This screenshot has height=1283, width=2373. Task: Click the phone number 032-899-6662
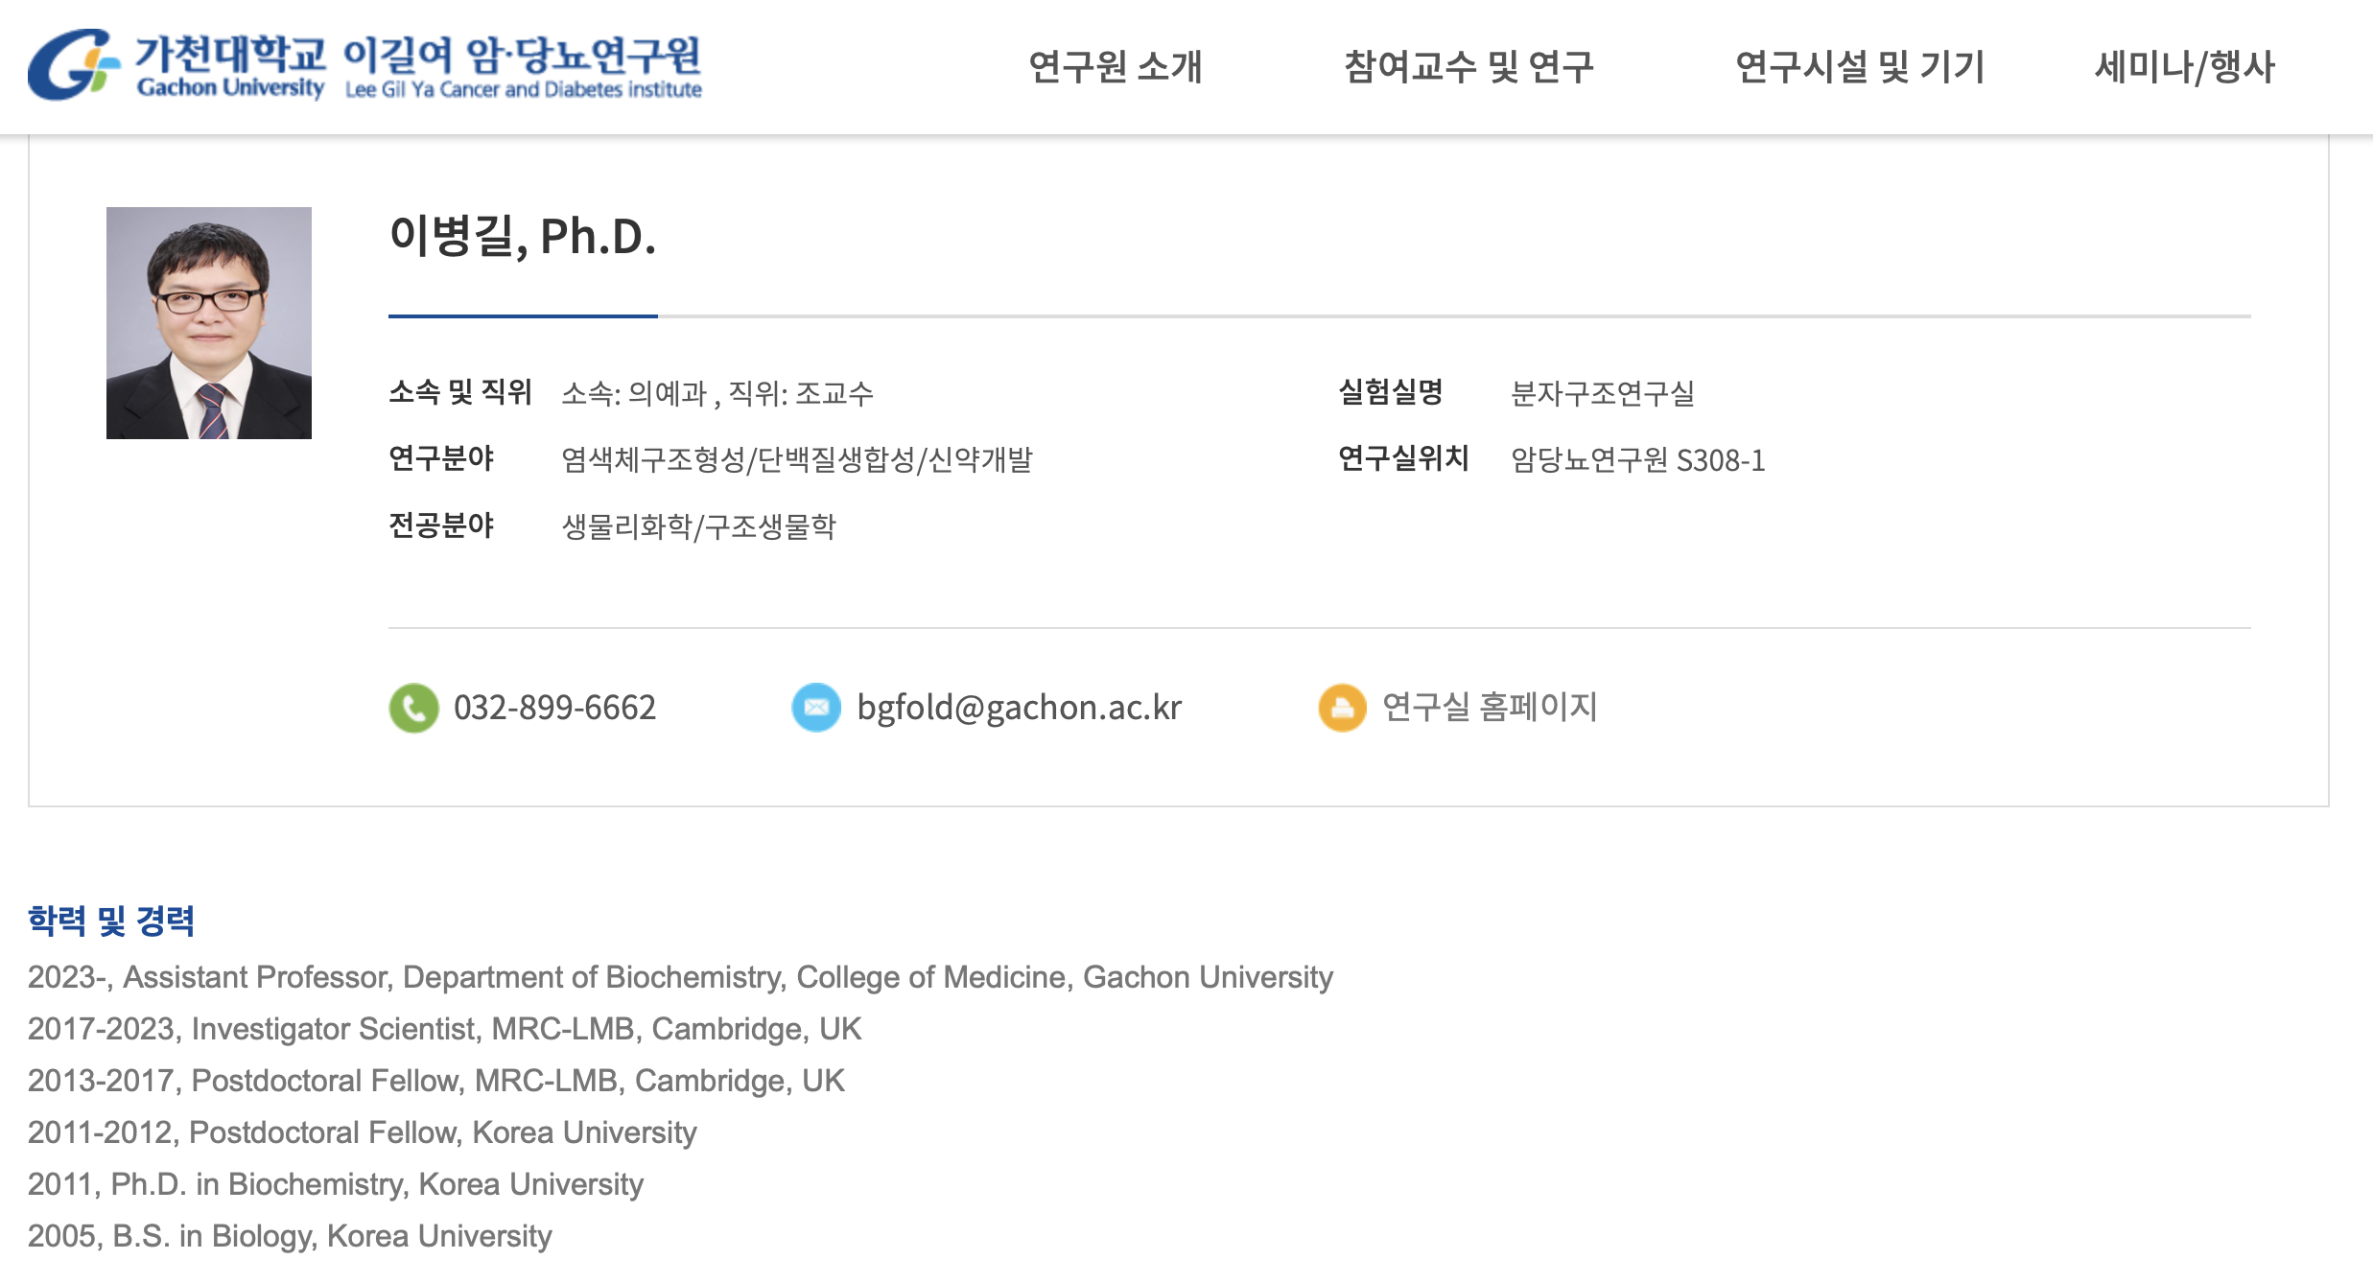coord(554,708)
